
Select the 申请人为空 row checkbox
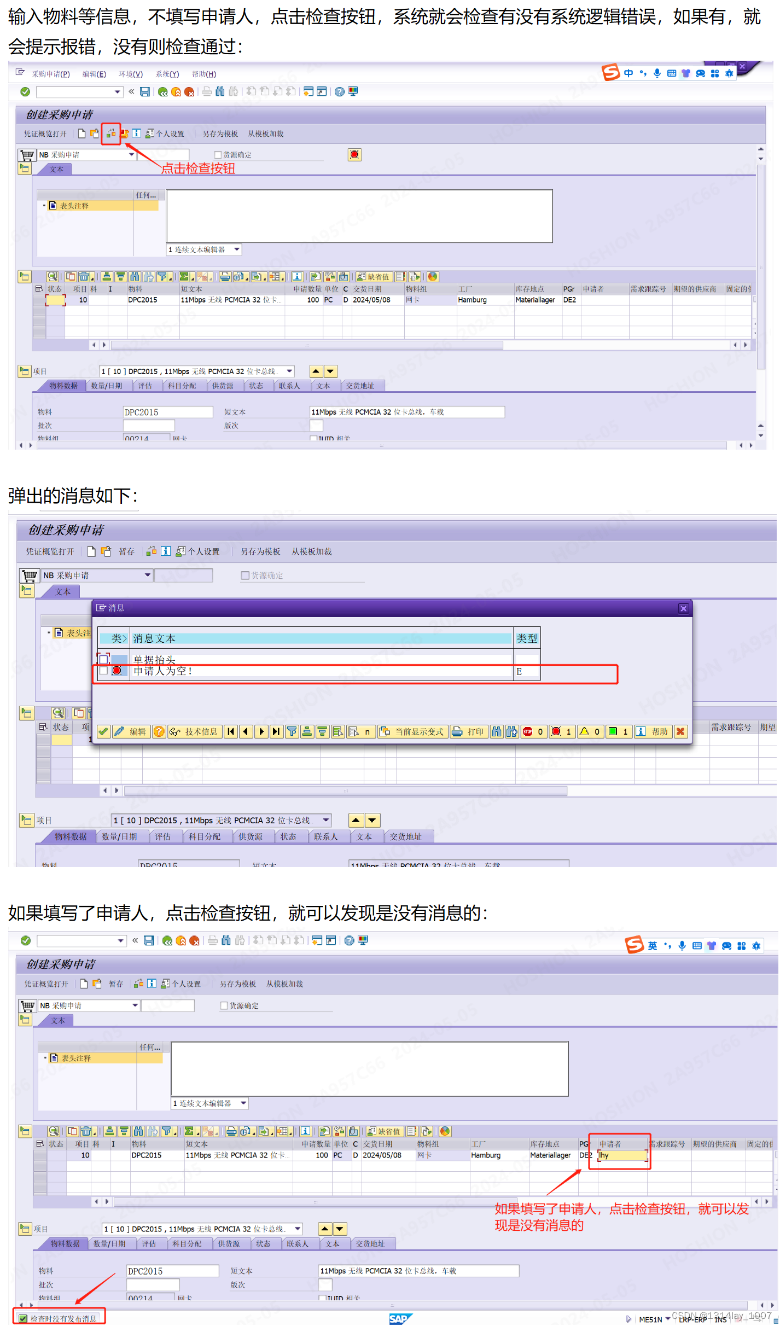coord(103,671)
